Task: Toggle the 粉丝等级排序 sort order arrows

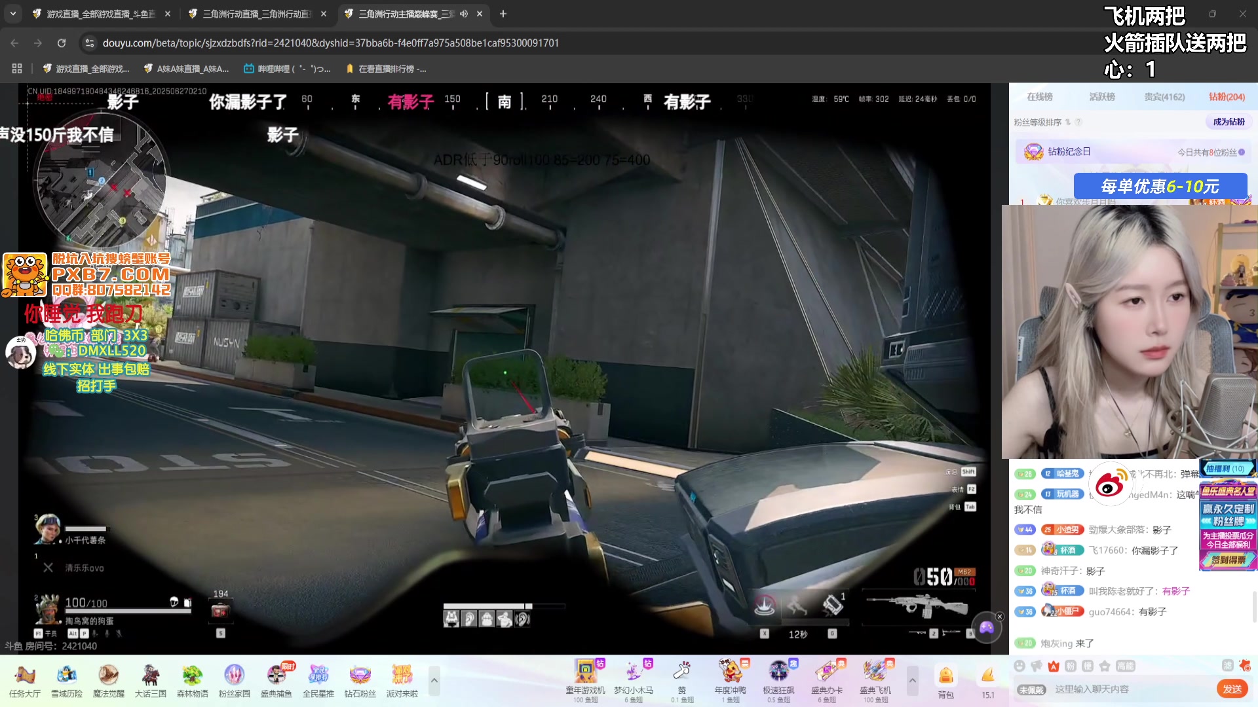Action: pyautogui.click(x=1068, y=122)
